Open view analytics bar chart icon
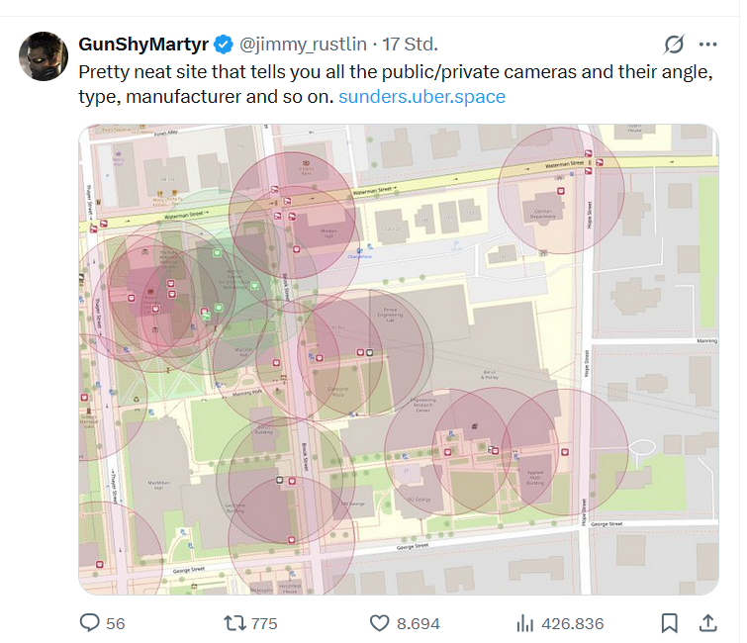The image size is (747, 643). [x=525, y=623]
